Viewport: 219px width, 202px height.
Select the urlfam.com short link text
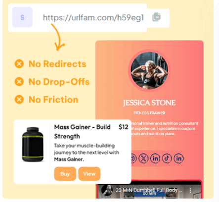click(93, 17)
